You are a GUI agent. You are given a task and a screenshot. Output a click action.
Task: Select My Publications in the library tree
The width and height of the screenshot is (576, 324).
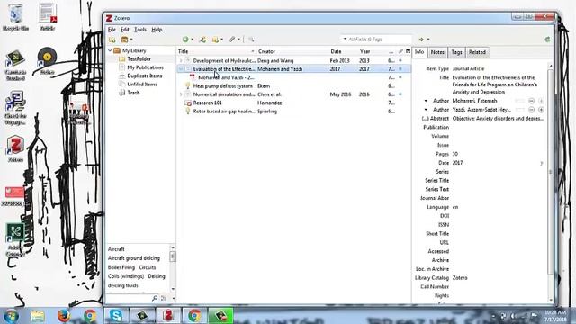tap(145, 67)
